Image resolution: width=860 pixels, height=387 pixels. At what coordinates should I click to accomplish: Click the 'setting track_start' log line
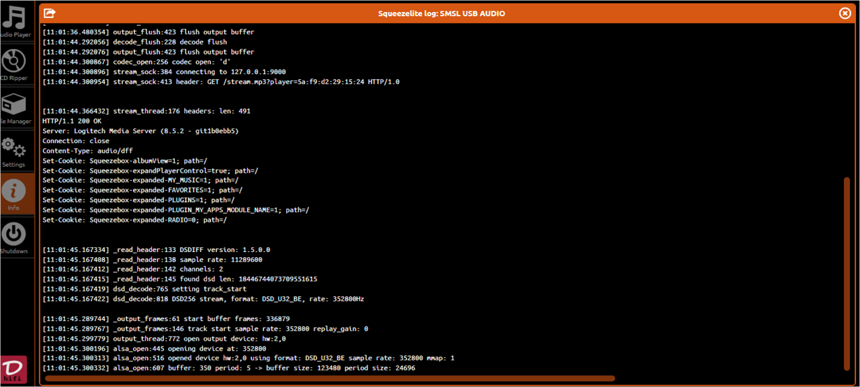tap(144, 289)
